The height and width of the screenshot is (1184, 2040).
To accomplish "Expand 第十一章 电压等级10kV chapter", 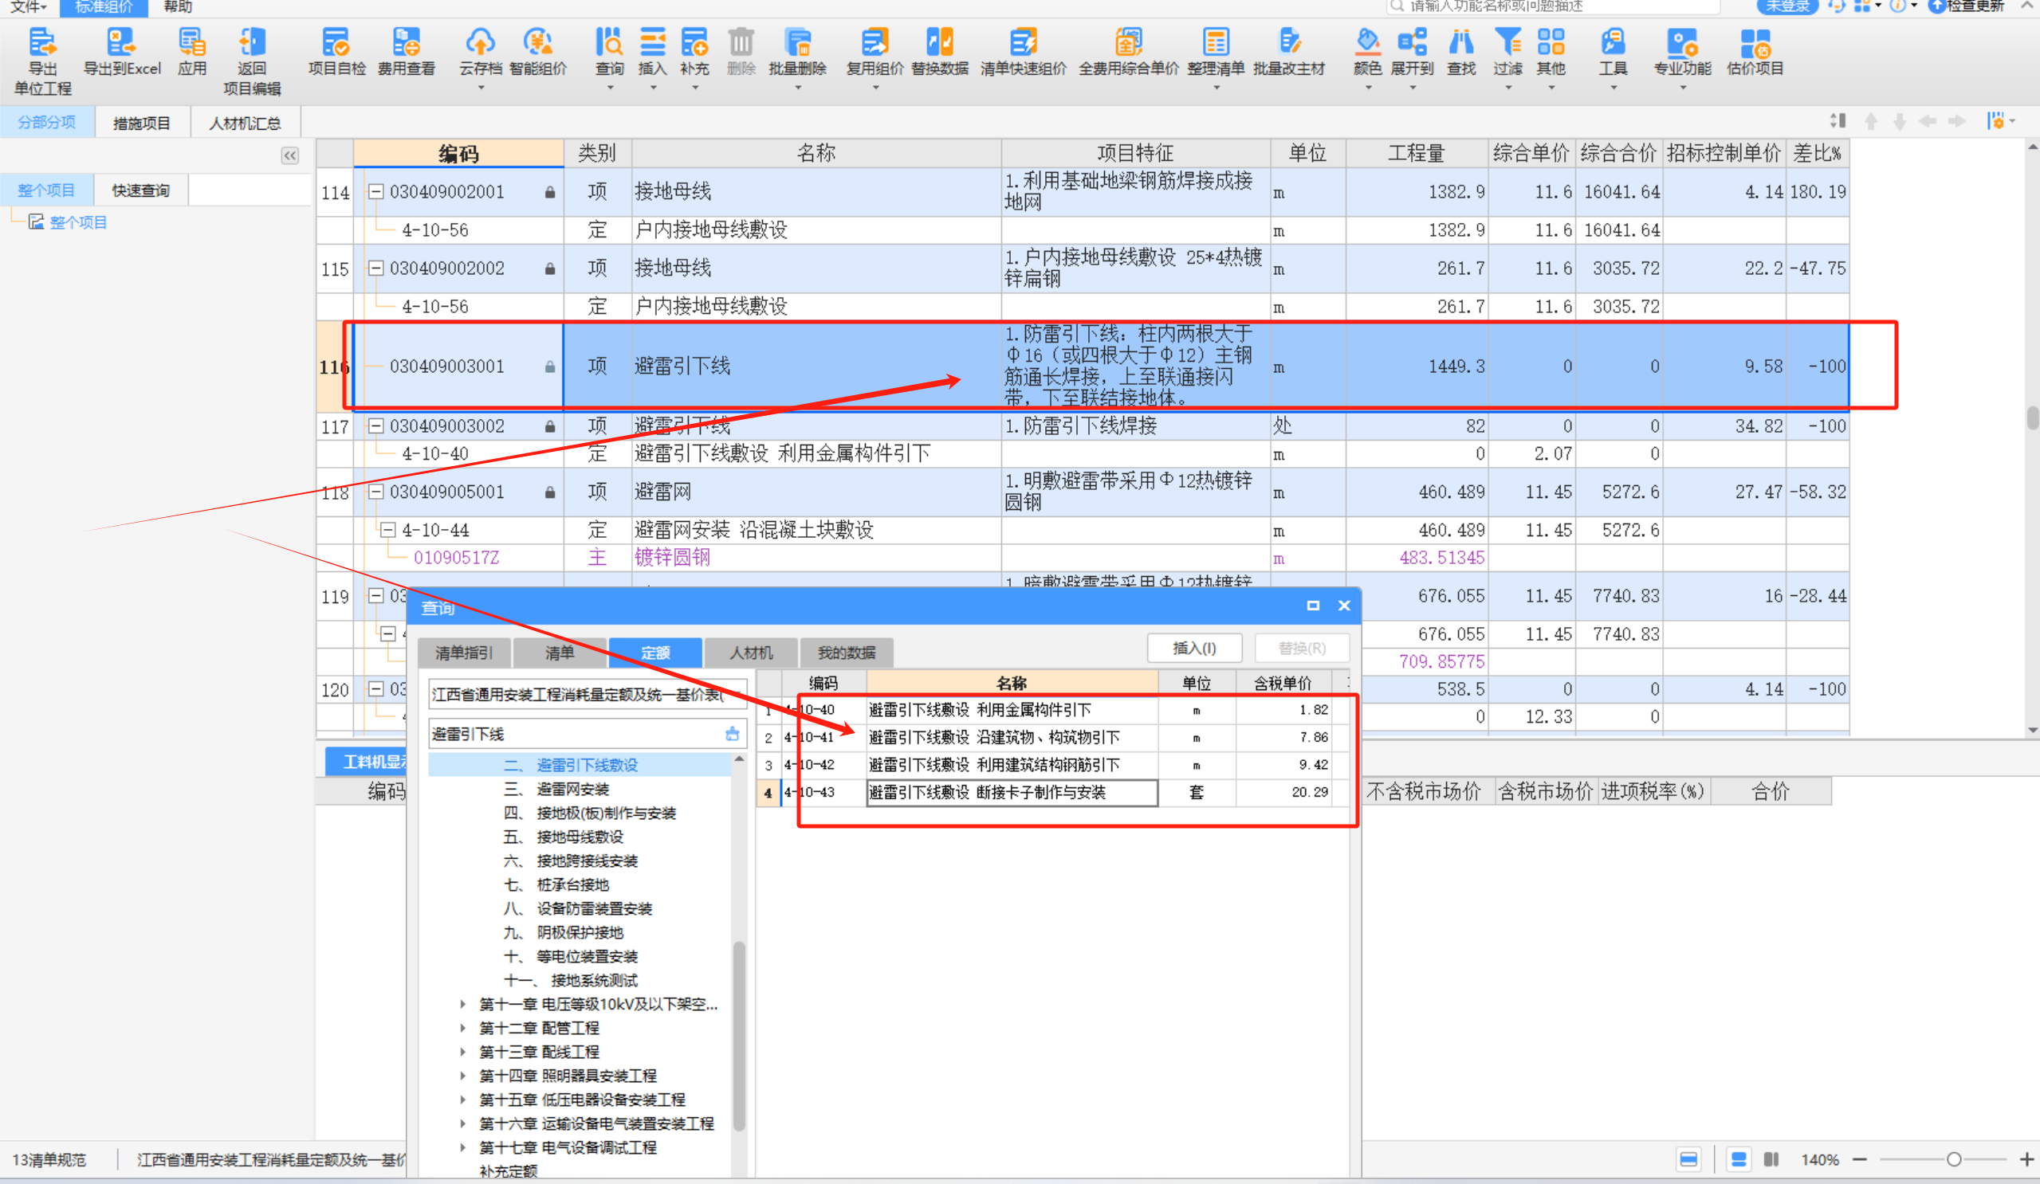I will 462,1005.
